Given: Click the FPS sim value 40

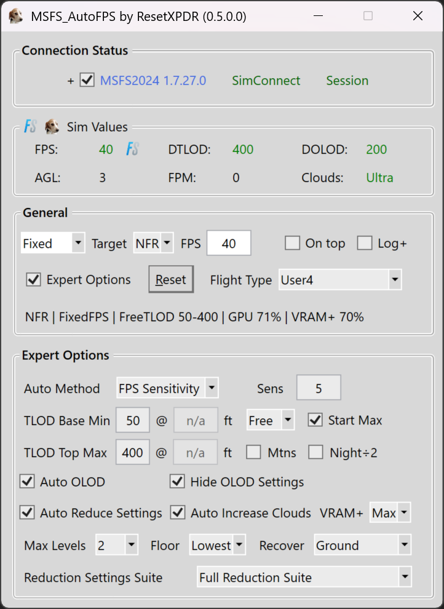Looking at the screenshot, I should coord(106,149).
